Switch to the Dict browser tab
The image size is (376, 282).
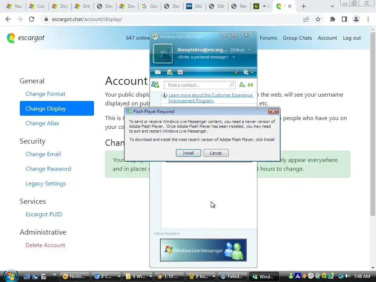pyautogui.click(x=60, y=6)
